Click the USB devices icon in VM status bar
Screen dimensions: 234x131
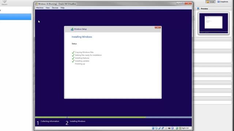coord(159,128)
